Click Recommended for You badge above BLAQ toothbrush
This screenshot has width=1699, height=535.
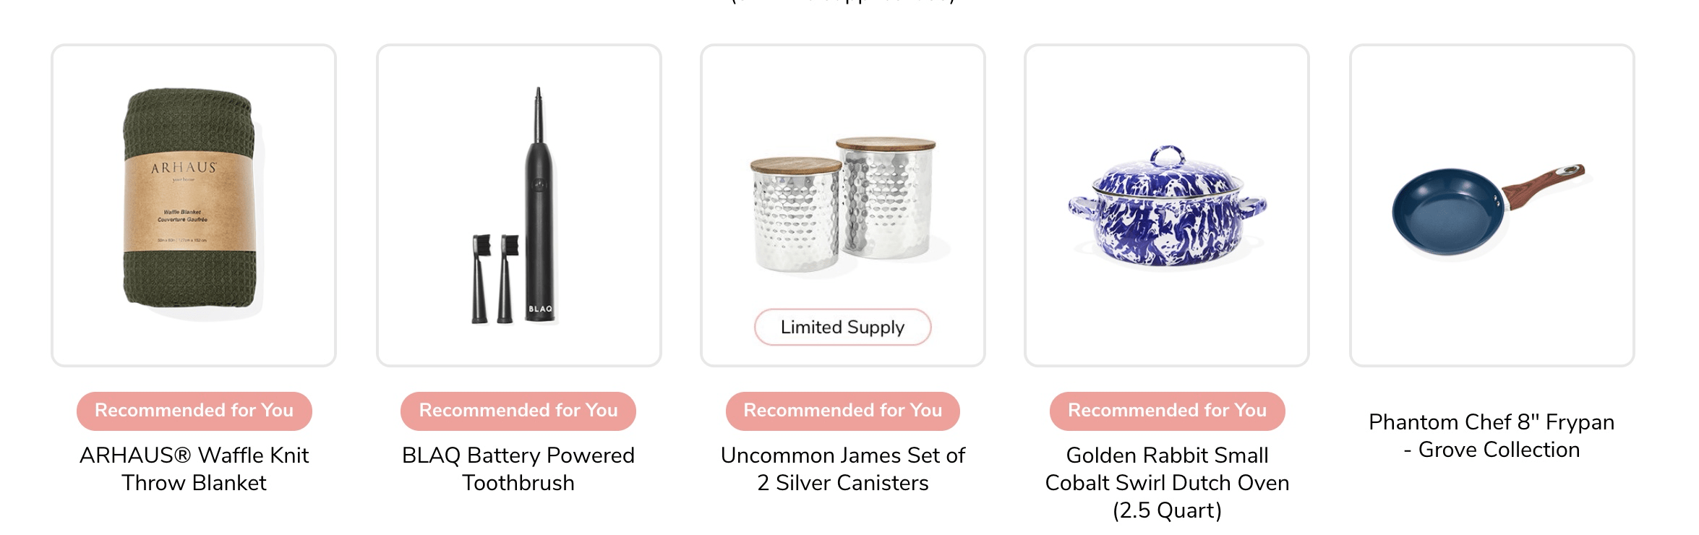518,411
